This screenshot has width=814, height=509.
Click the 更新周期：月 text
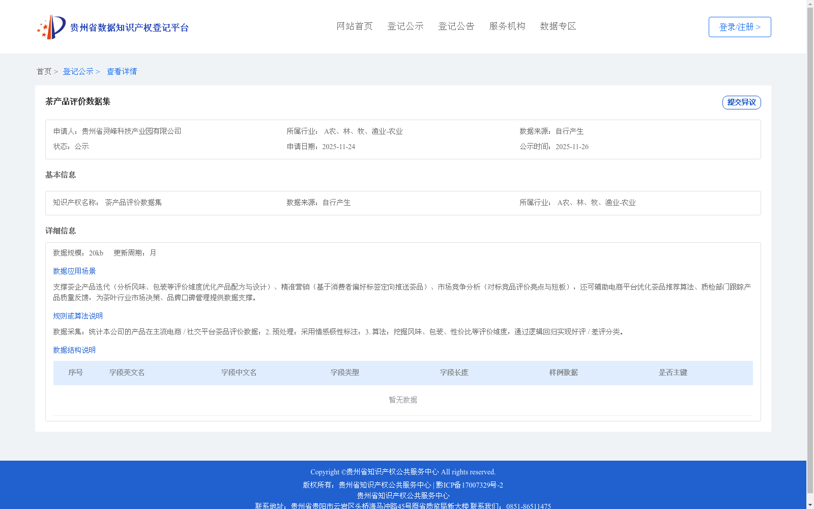[135, 253]
